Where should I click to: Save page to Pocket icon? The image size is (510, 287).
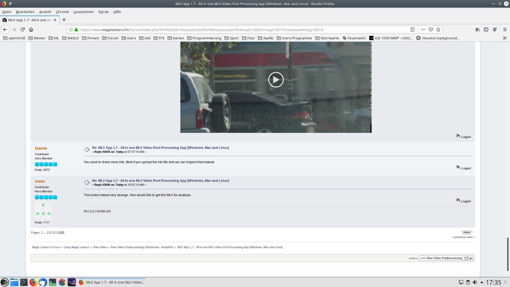click(431, 29)
